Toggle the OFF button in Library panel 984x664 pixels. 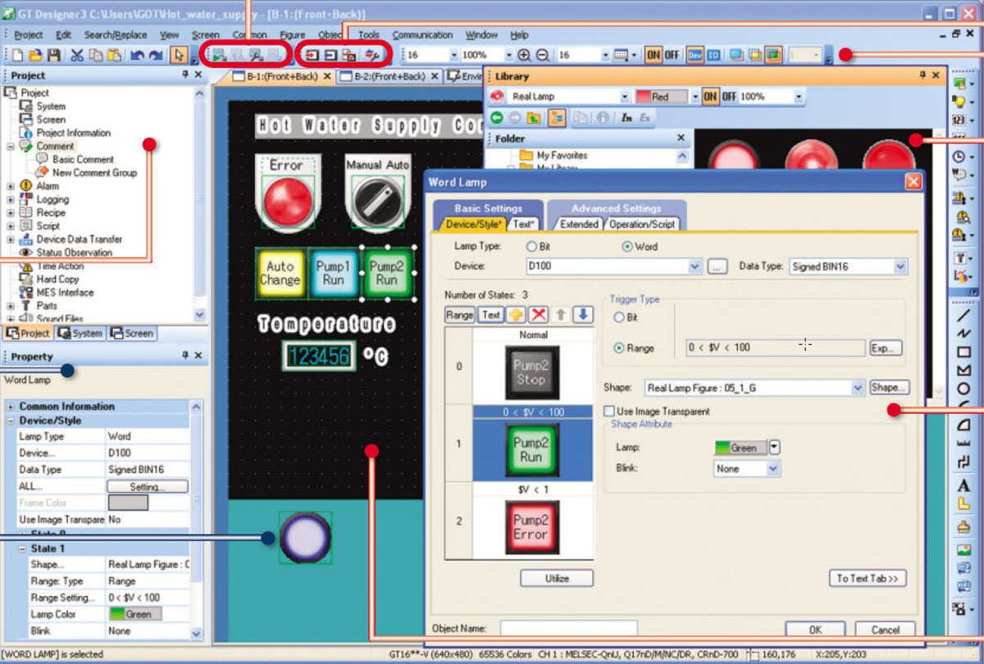[727, 97]
